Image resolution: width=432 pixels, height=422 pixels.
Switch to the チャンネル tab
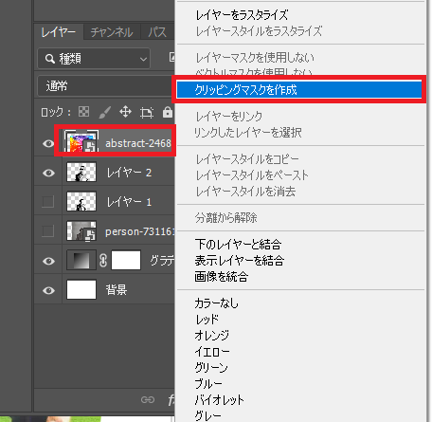[112, 32]
